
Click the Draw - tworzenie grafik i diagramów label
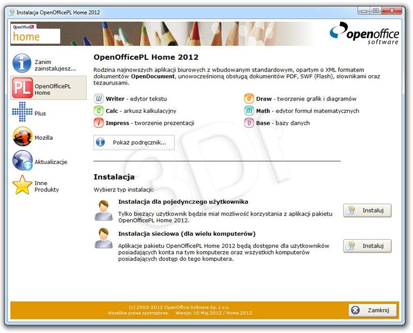coord(306,99)
